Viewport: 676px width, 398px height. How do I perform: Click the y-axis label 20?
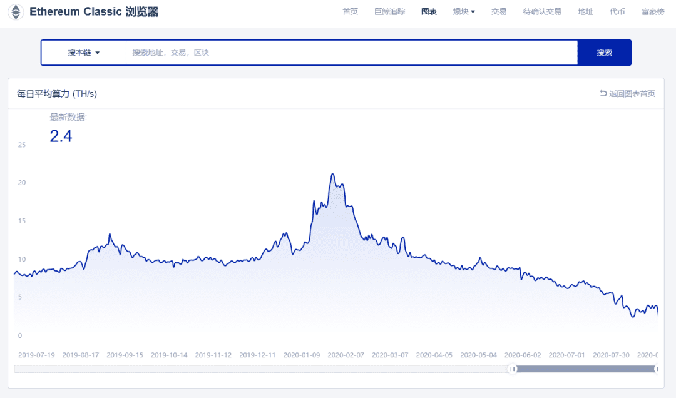tap(21, 183)
